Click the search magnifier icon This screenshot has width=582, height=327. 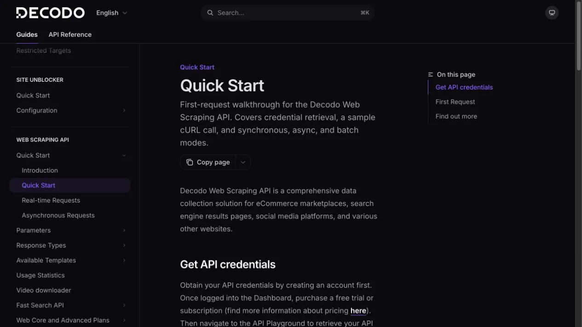[210, 13]
